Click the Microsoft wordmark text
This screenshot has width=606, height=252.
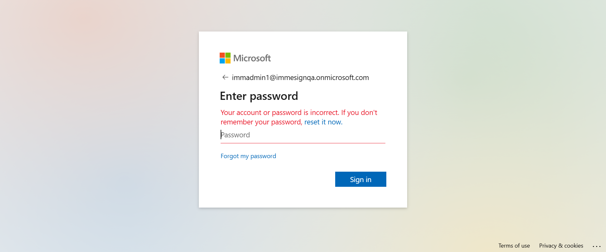tap(252, 58)
